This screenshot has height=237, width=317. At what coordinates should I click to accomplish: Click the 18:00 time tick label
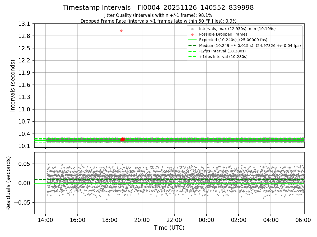pyautogui.click(x=110, y=220)
